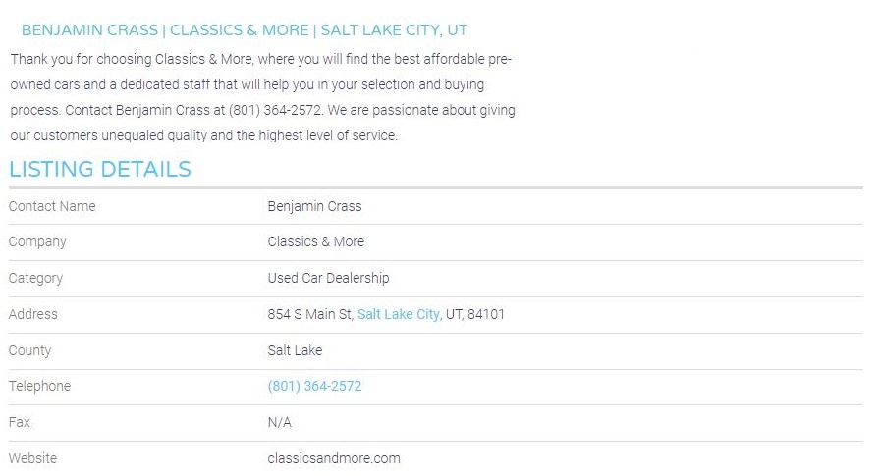Select the Contact Name row label
Screen dimensions: 876x476
[52, 206]
